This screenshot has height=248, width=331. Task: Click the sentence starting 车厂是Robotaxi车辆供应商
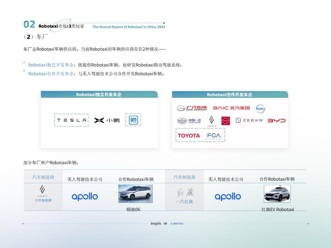(x=95, y=49)
